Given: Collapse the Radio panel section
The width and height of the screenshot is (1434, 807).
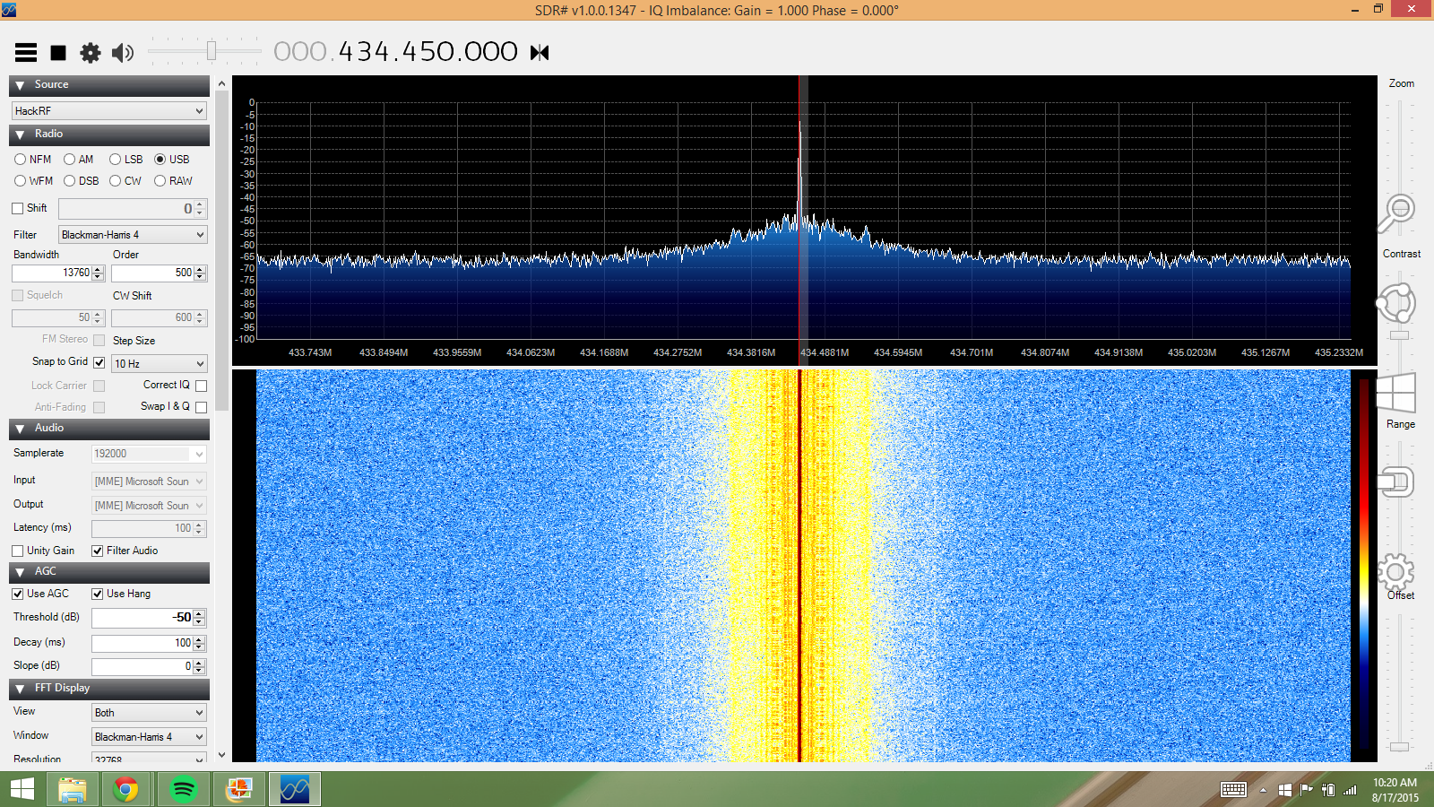Looking at the screenshot, I should [20, 134].
